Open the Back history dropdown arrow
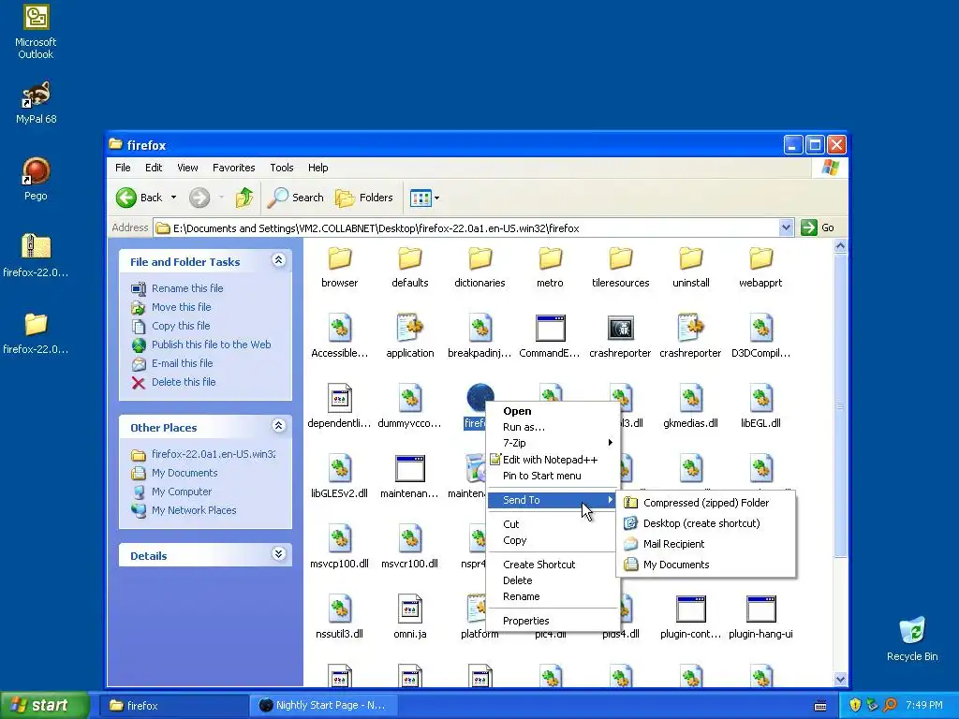Viewport: 959px width, 719px height. tap(173, 198)
